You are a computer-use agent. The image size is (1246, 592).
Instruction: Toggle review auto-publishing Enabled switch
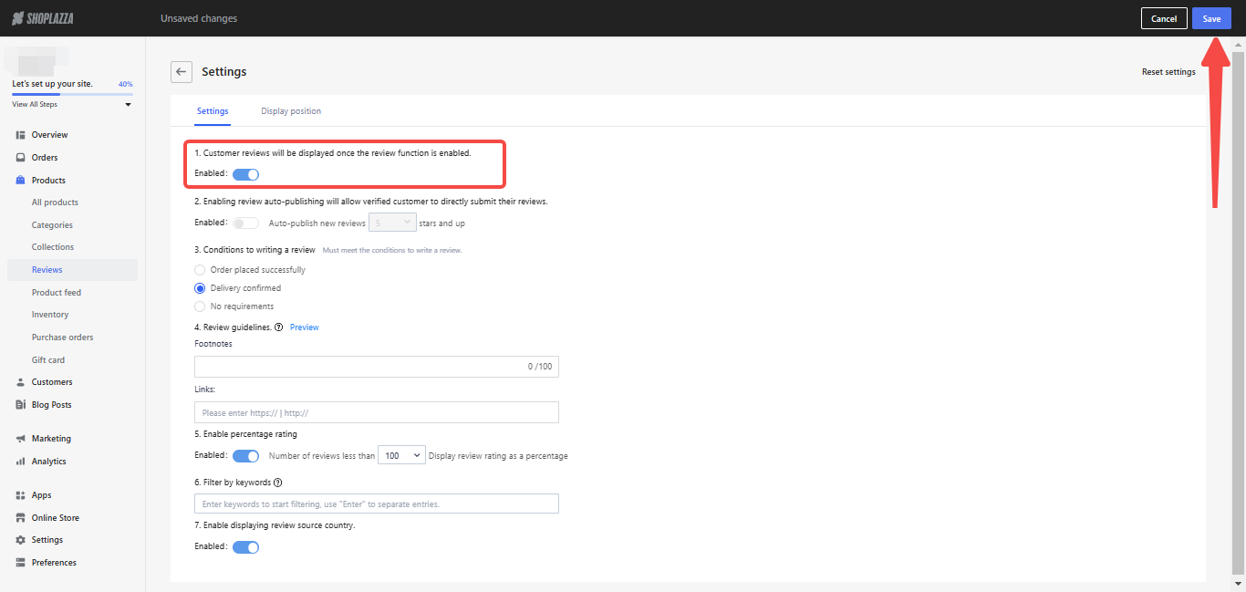[x=246, y=223]
